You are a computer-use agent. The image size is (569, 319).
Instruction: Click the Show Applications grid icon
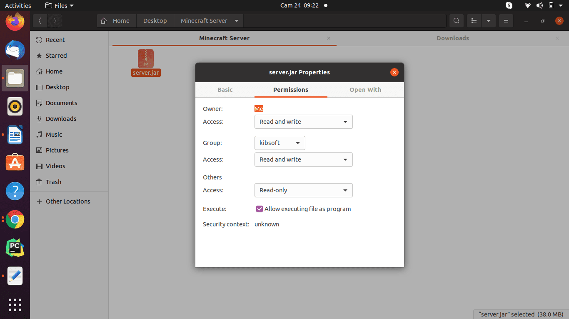[15, 305]
